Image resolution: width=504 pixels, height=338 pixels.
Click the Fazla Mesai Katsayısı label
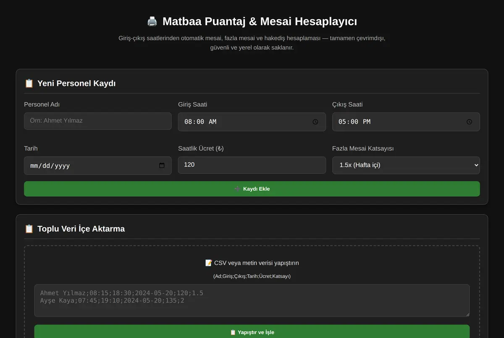(363, 148)
